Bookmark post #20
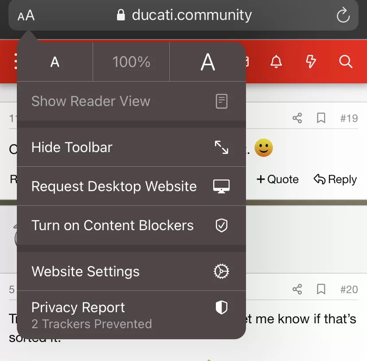The height and width of the screenshot is (361, 367). point(321,289)
